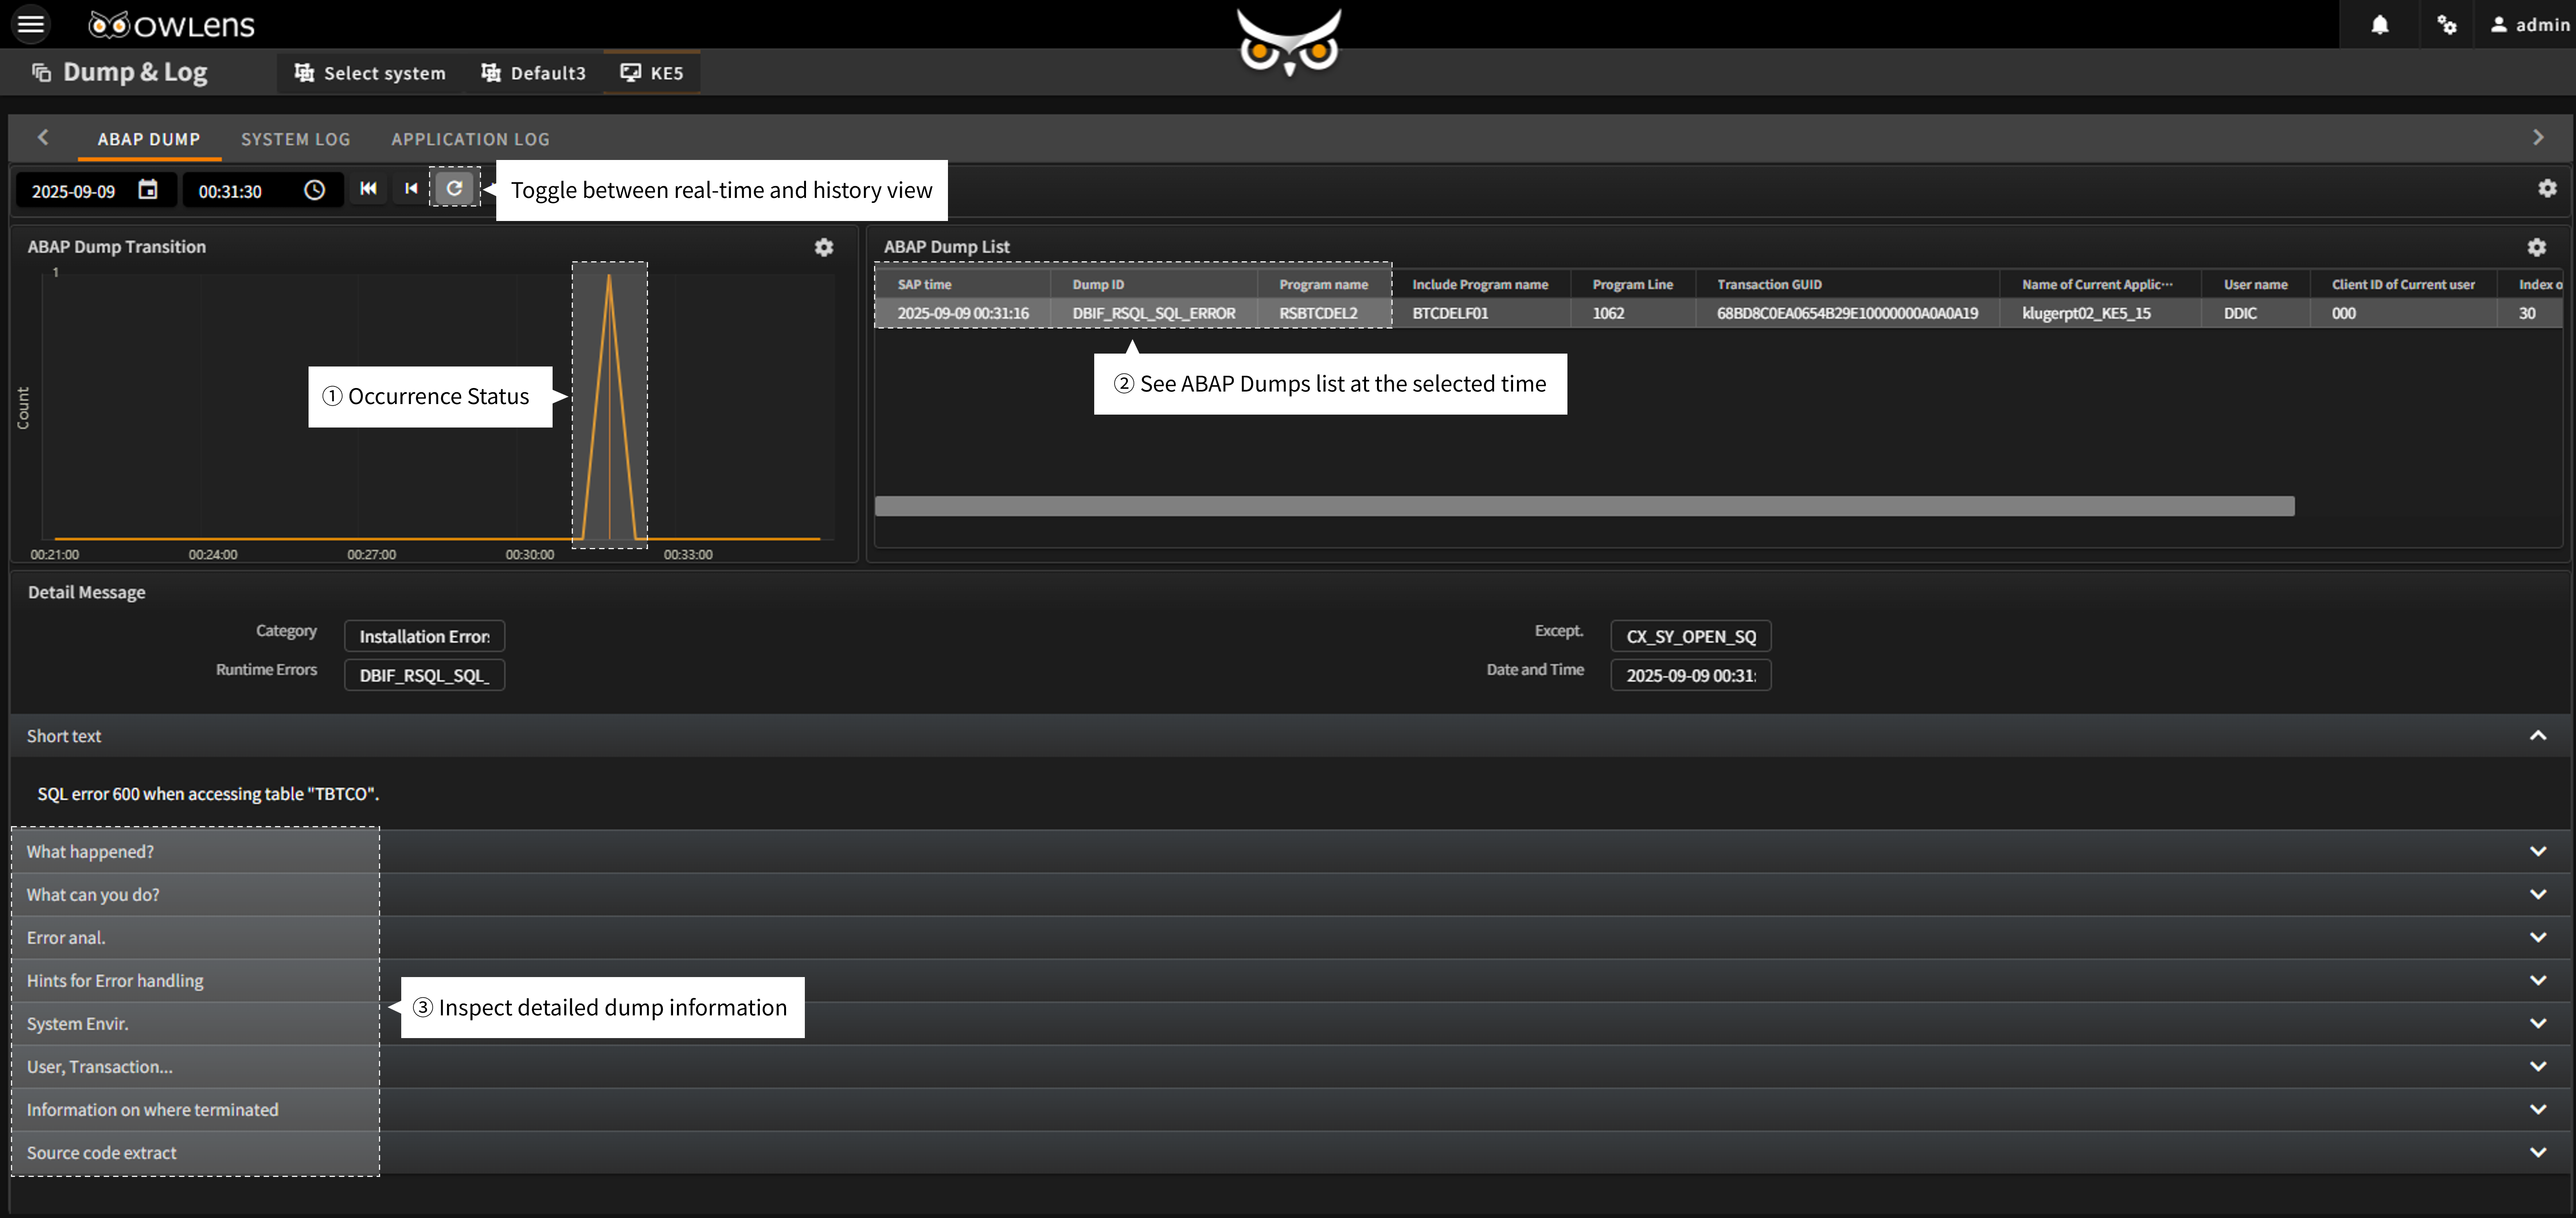
Task: Select the DBIF_RSQL_SQL_ERROR dump row
Action: click(x=1153, y=313)
